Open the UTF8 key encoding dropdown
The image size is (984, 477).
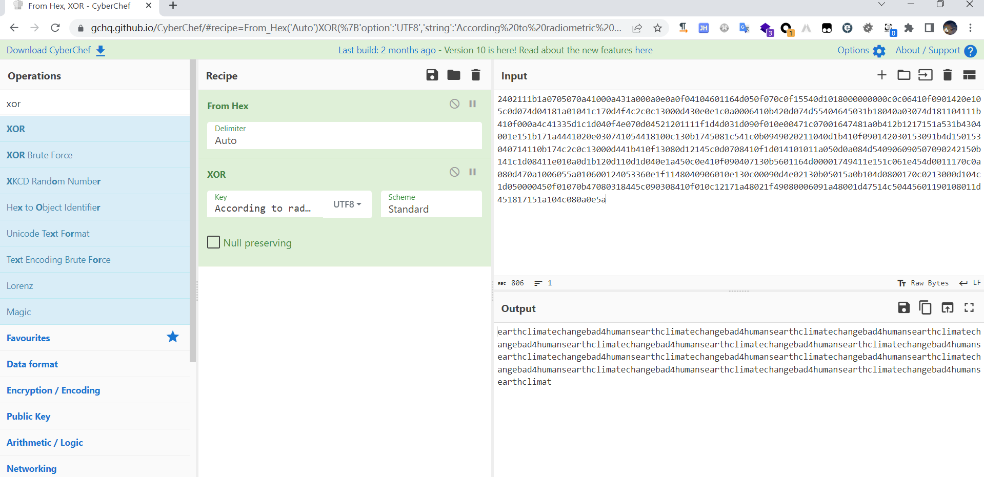click(347, 204)
